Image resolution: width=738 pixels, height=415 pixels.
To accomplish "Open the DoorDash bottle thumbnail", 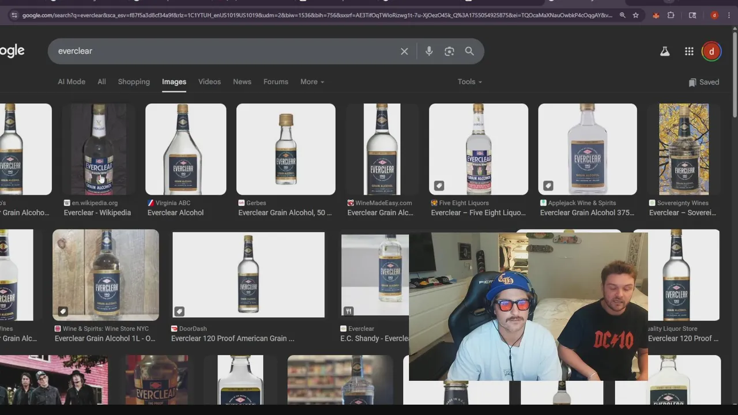I will [248, 275].
